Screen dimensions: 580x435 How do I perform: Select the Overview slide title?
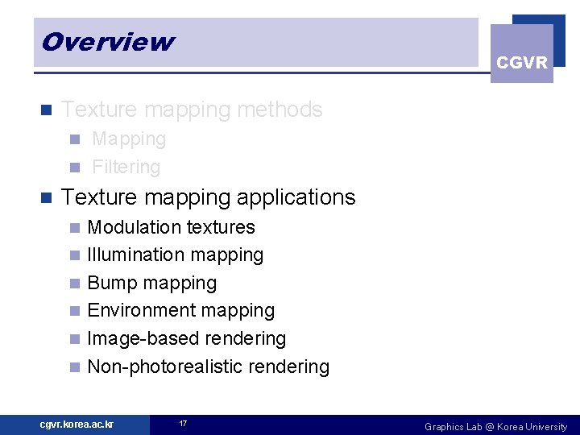[x=109, y=42]
